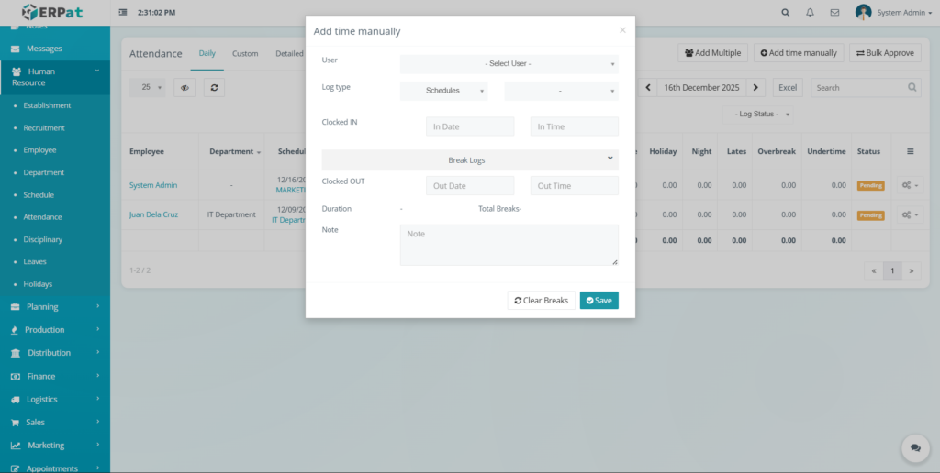Switch to the Daily tab

(207, 53)
